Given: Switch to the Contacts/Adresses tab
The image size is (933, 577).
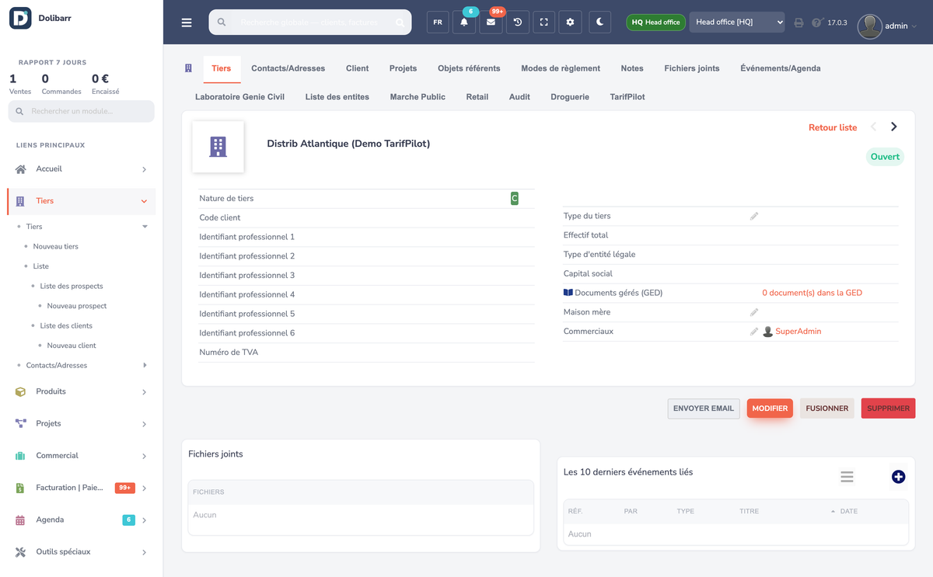Looking at the screenshot, I should coord(288,68).
